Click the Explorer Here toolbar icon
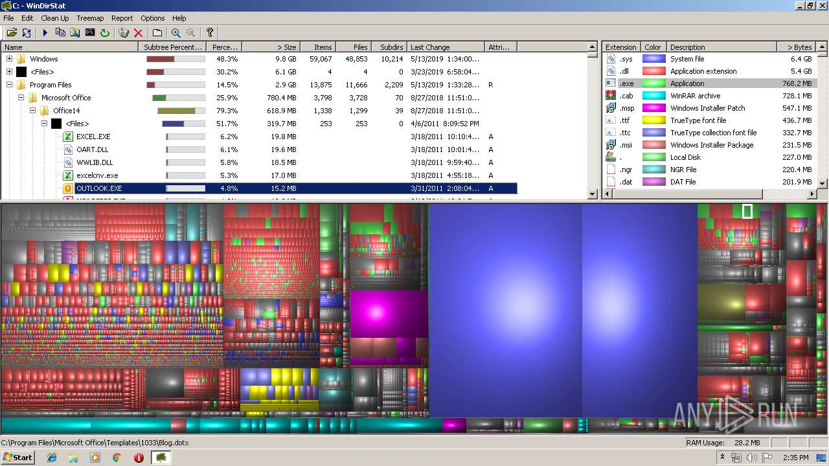The width and height of the screenshot is (829, 466). (x=75, y=32)
